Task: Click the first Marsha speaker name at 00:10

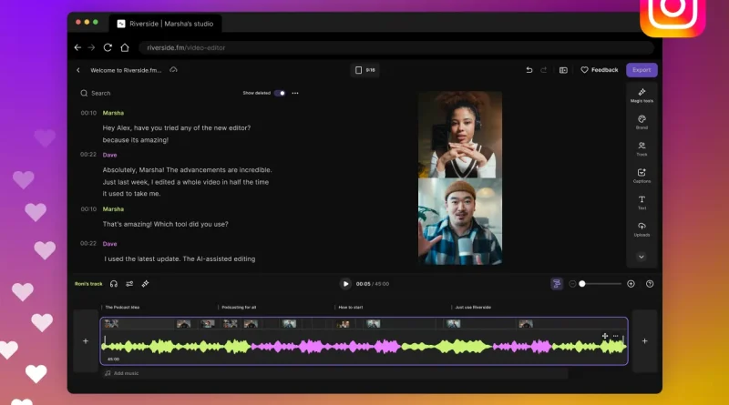Action: click(113, 113)
